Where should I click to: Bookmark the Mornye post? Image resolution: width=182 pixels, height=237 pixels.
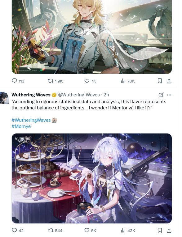tap(160, 231)
